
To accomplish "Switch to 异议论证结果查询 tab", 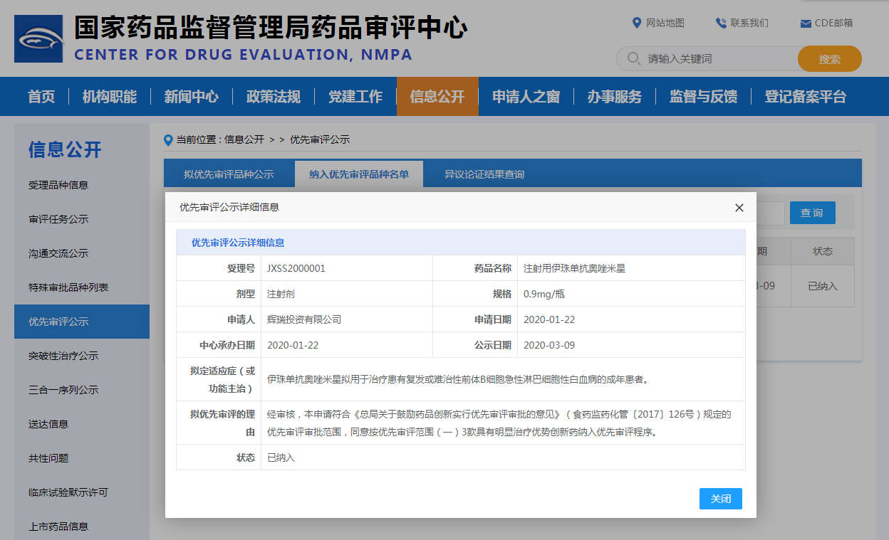I will pyautogui.click(x=484, y=174).
